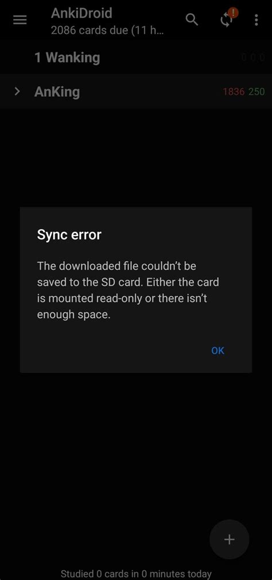Image resolution: width=272 pixels, height=580 pixels.
Task: Tap the '2086 cards due' subtitle
Action: [x=107, y=30]
